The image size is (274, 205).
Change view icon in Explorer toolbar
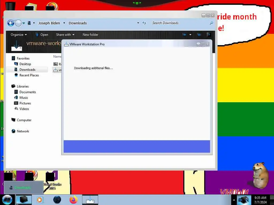tap(184, 35)
